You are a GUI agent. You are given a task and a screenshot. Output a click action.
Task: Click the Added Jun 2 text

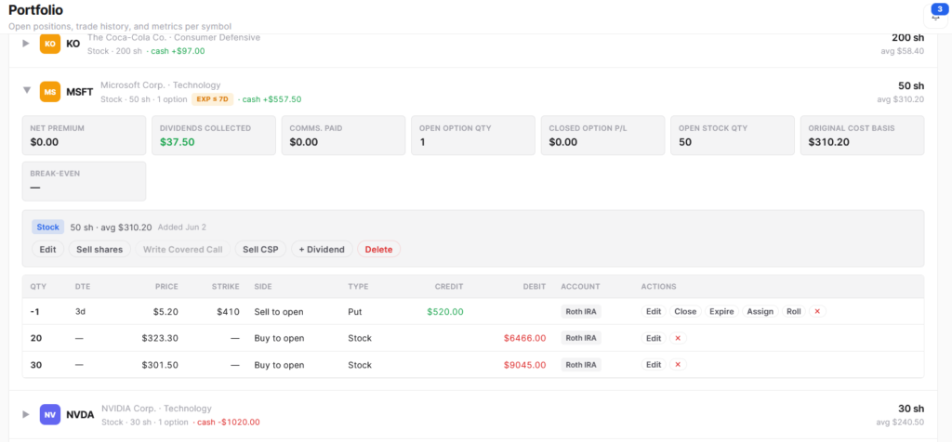(x=182, y=227)
